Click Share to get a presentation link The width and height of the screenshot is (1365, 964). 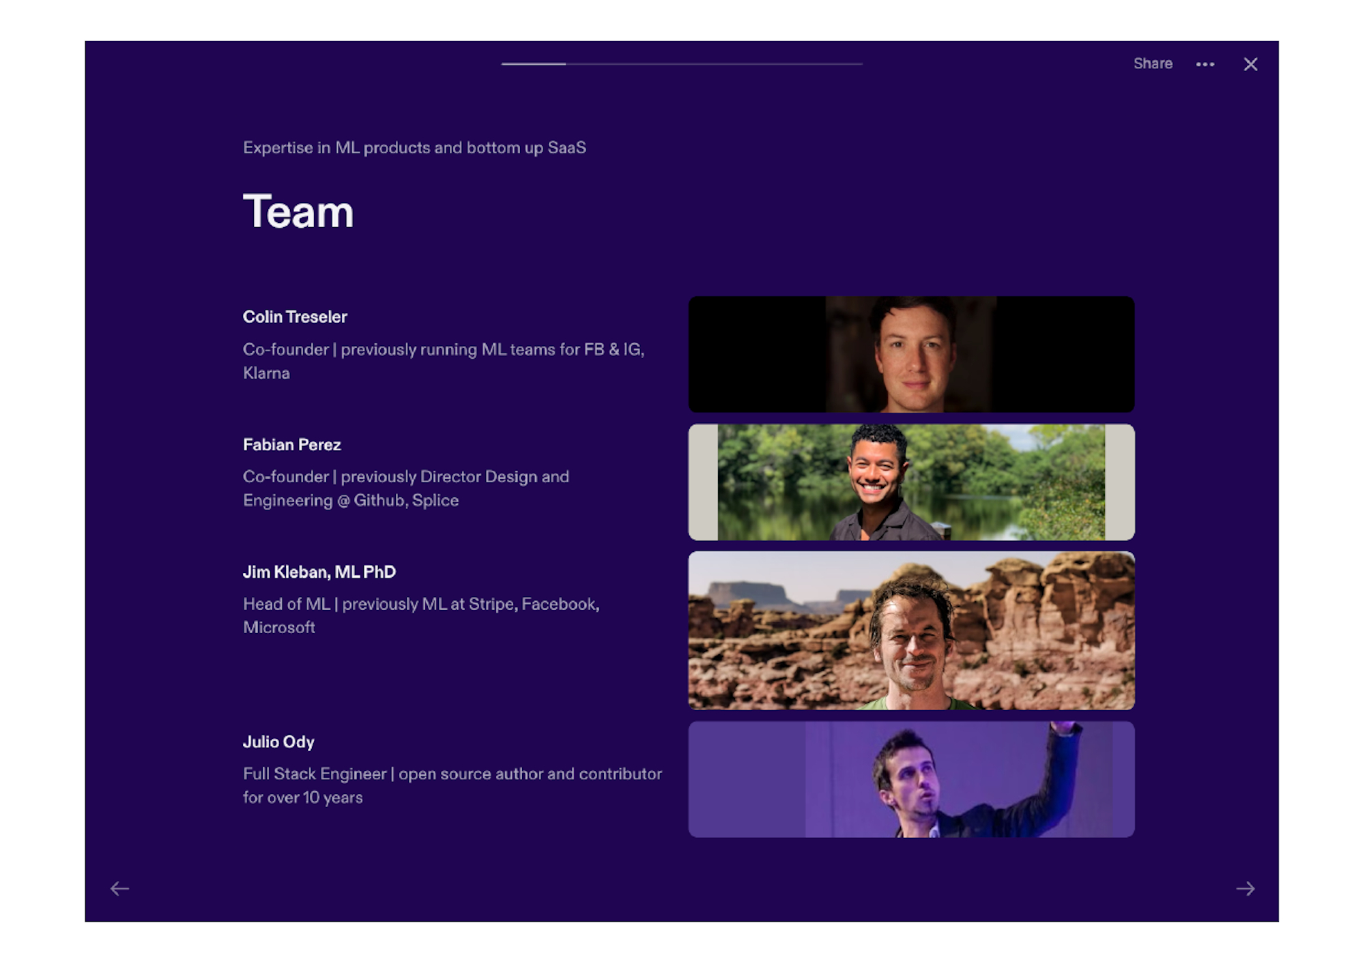(x=1153, y=63)
